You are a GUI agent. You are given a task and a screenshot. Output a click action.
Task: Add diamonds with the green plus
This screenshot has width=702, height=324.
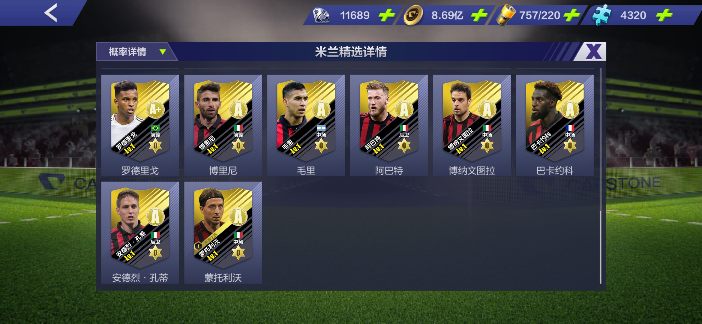pos(386,15)
